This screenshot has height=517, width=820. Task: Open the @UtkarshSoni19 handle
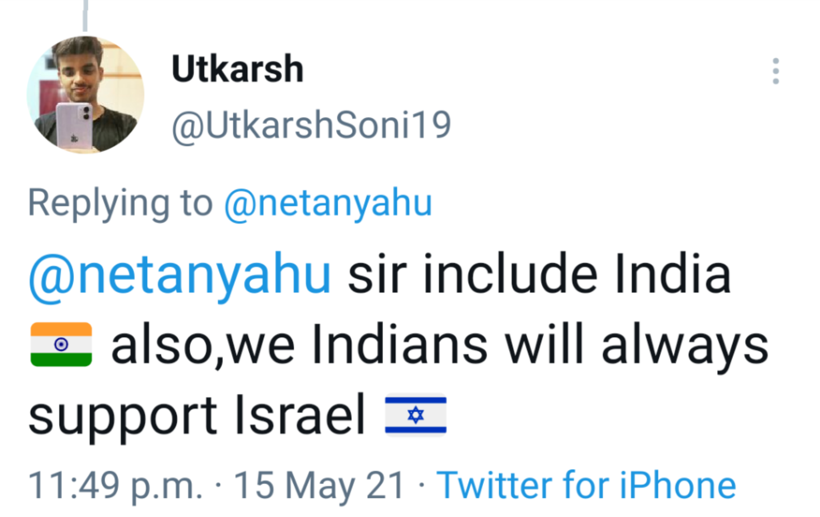(312, 125)
